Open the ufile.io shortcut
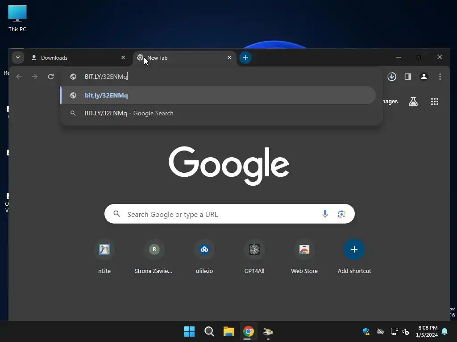457x342 pixels. tap(204, 257)
